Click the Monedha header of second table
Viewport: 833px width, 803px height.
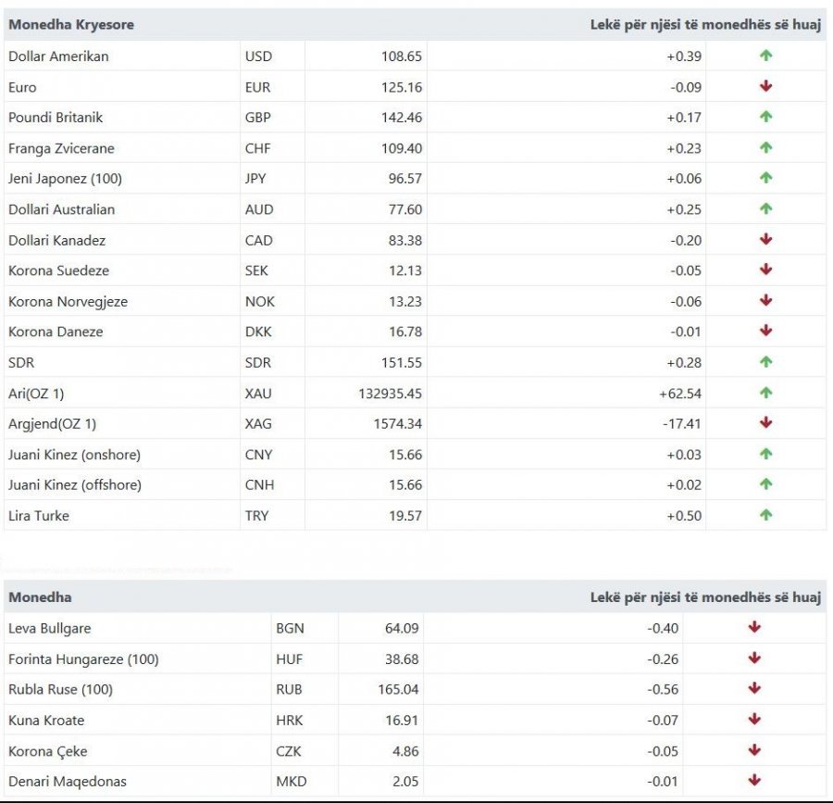point(40,597)
